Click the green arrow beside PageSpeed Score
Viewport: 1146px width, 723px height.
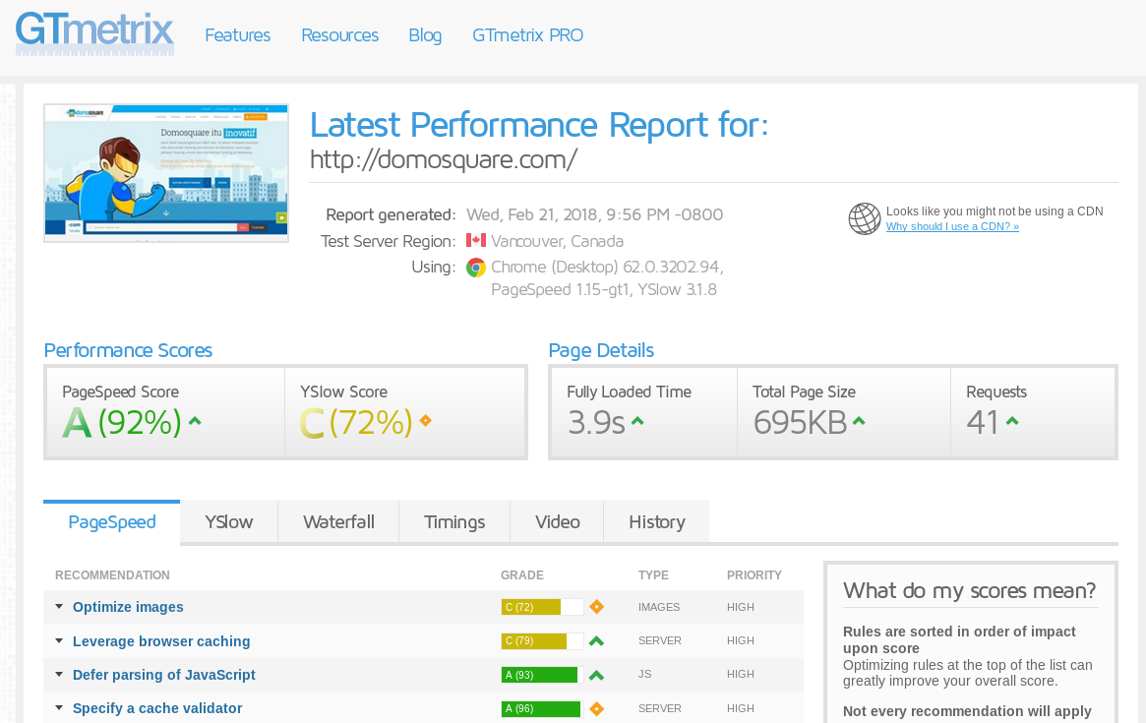195,421
